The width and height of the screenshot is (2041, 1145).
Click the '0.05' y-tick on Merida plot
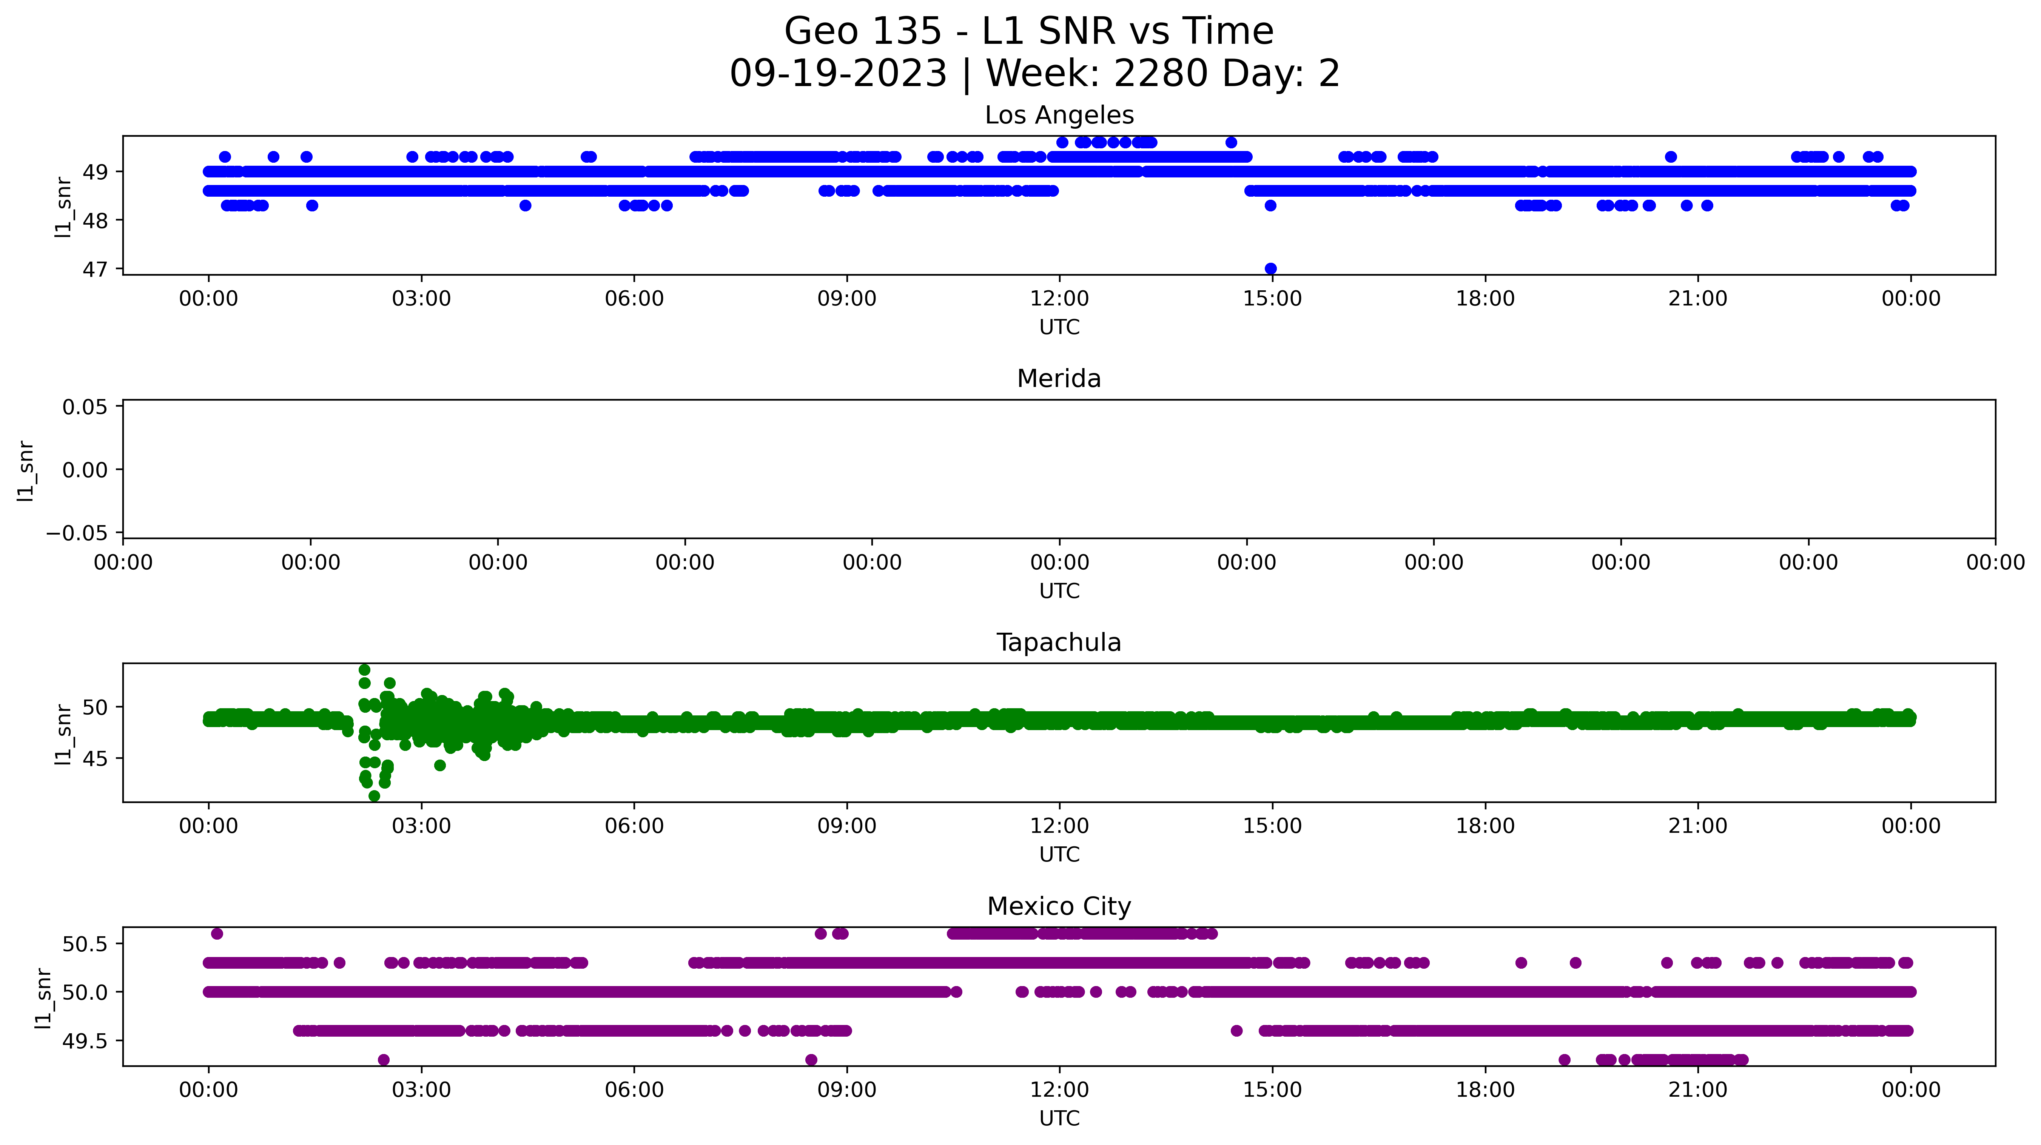[86, 407]
